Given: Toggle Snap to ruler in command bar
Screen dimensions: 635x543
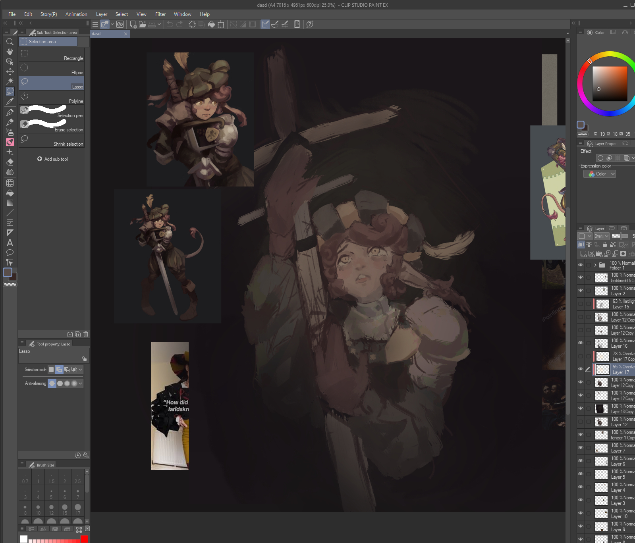Looking at the screenshot, I should click(265, 24).
